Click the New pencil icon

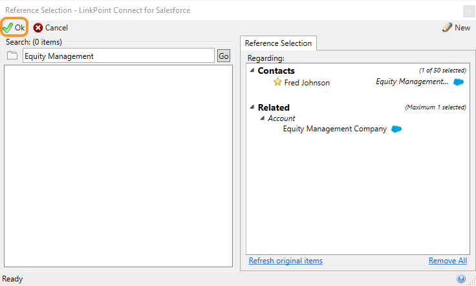447,27
